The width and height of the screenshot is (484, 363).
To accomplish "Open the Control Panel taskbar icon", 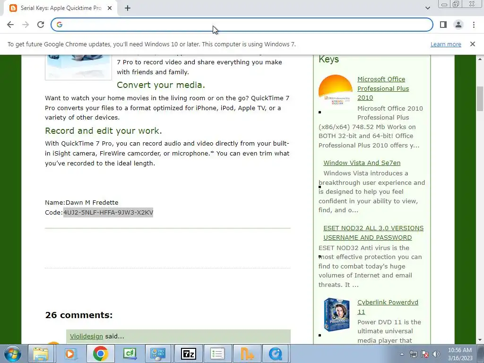I will (158, 354).
